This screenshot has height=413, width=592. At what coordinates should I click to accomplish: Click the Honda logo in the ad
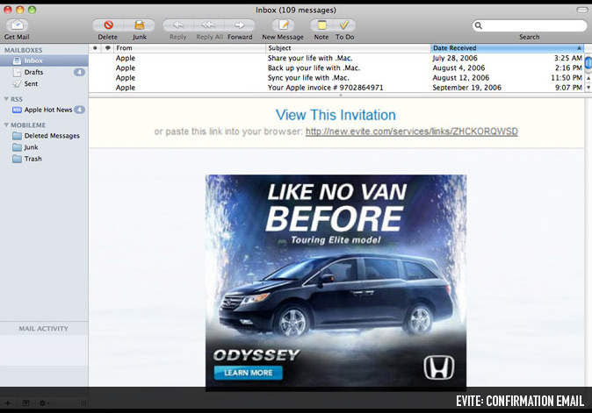pyautogui.click(x=438, y=367)
